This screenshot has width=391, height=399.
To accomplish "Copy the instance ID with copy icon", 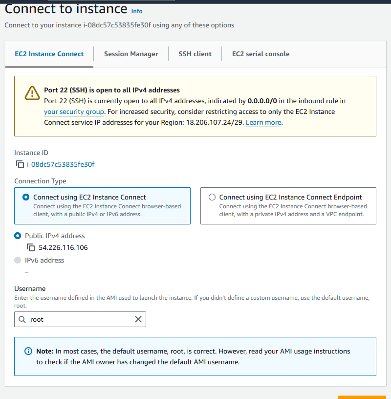I will [20, 164].
